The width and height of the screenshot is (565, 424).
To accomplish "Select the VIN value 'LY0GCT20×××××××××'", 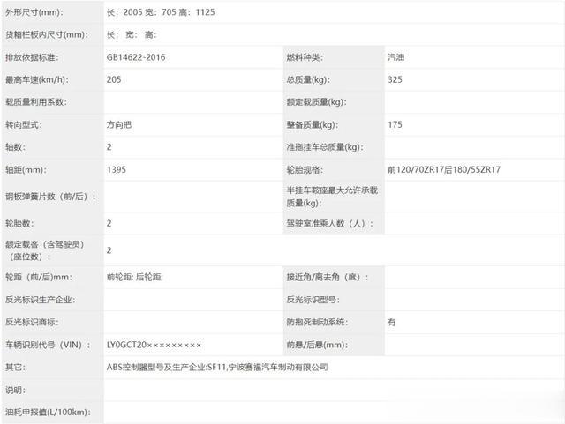I will point(154,345).
